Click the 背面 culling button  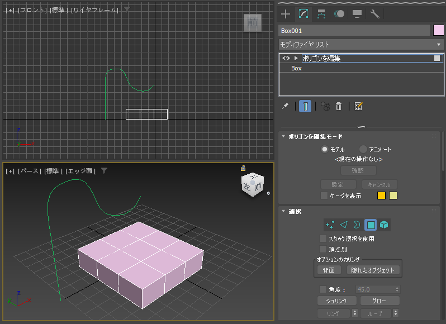click(x=329, y=270)
